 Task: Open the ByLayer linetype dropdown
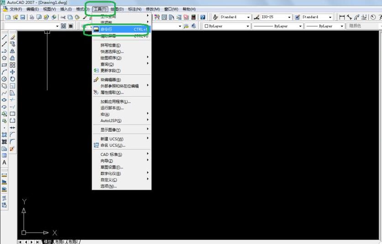point(300,26)
